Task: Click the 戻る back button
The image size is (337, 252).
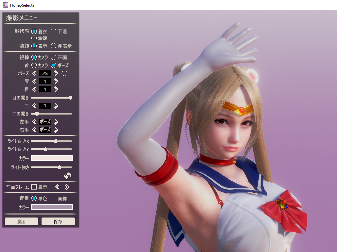Action: pyautogui.click(x=21, y=222)
